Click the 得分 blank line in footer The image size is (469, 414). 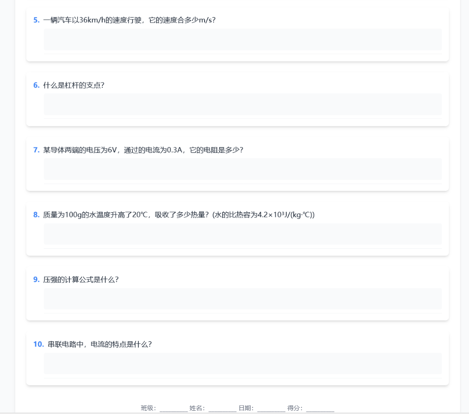pyautogui.click(x=320, y=408)
